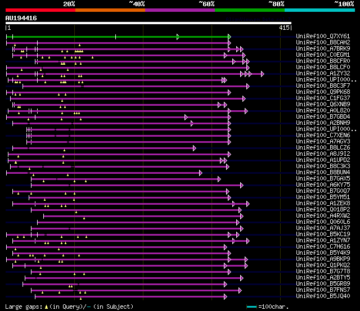Viewport: 360px width, 311px height.
Task: Select the UniRef100_B8C3F7 label
Action: (x=323, y=85)
